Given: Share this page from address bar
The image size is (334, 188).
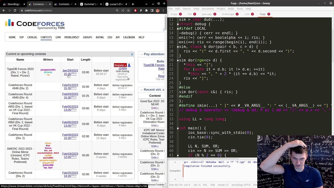Looking at the screenshot, I should point(123,10).
